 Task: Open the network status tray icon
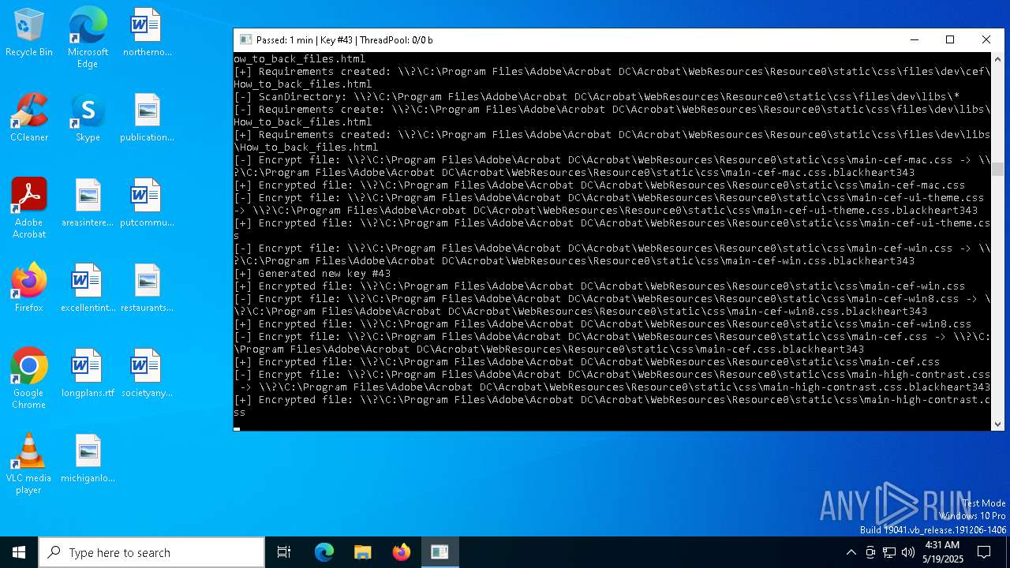(x=889, y=552)
